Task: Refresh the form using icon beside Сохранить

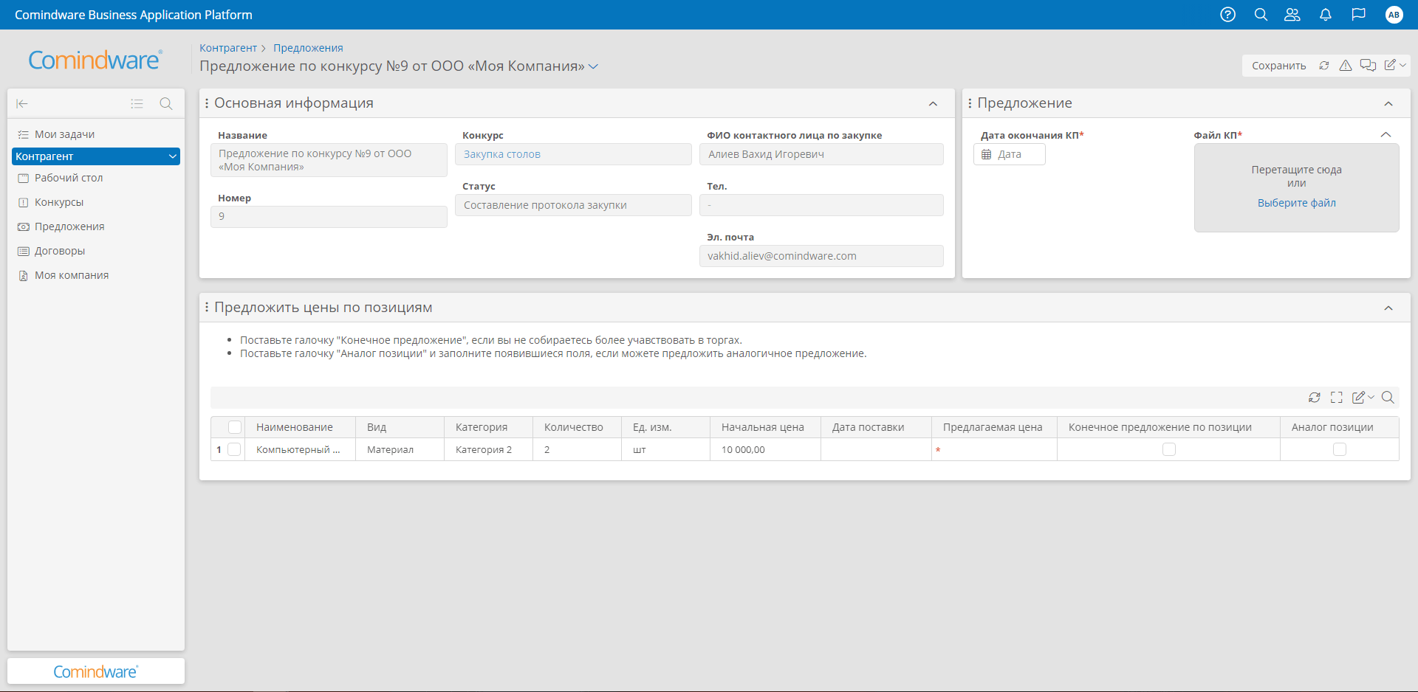Action: [x=1324, y=66]
